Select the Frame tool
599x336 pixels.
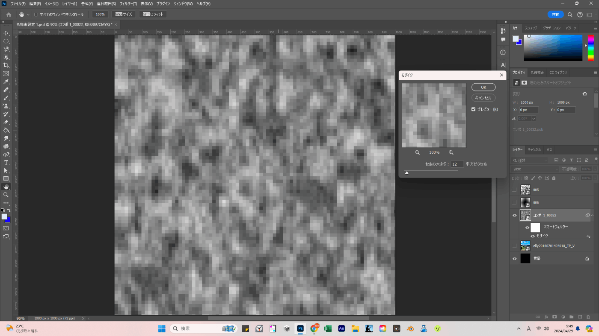tap(6, 73)
